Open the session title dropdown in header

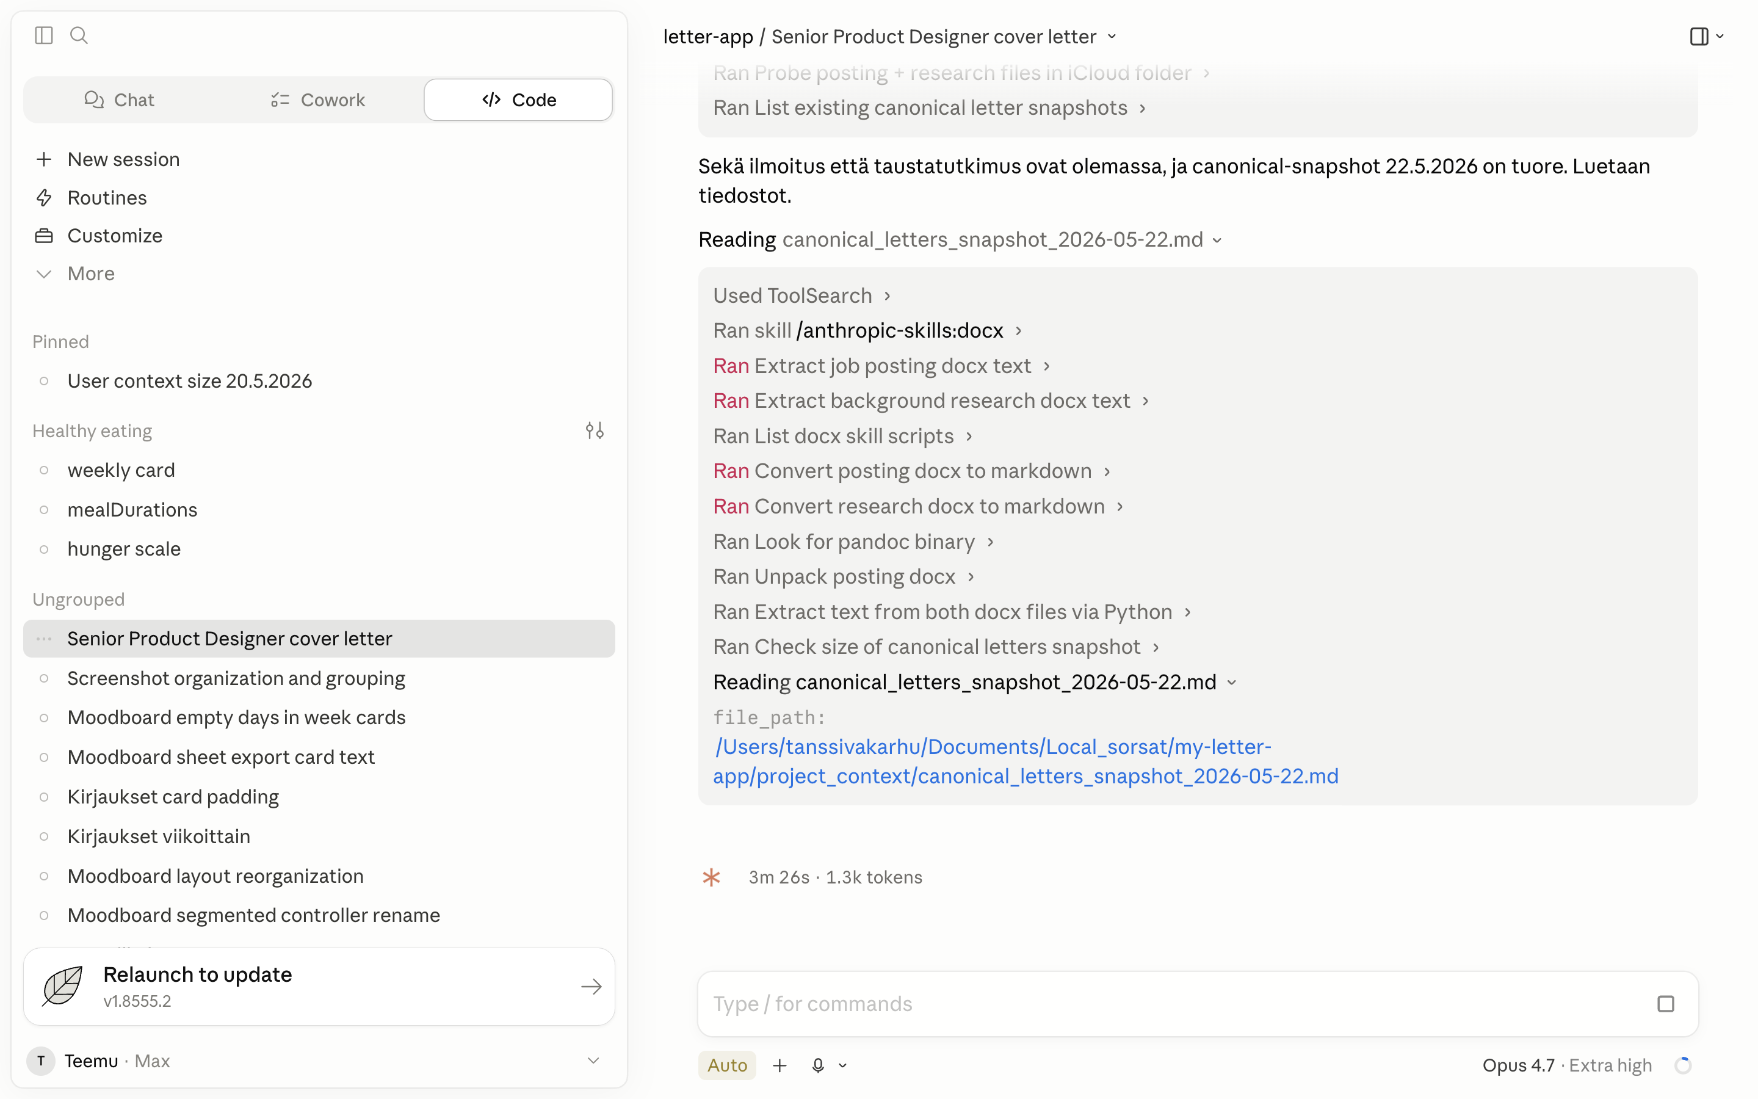click(1112, 37)
